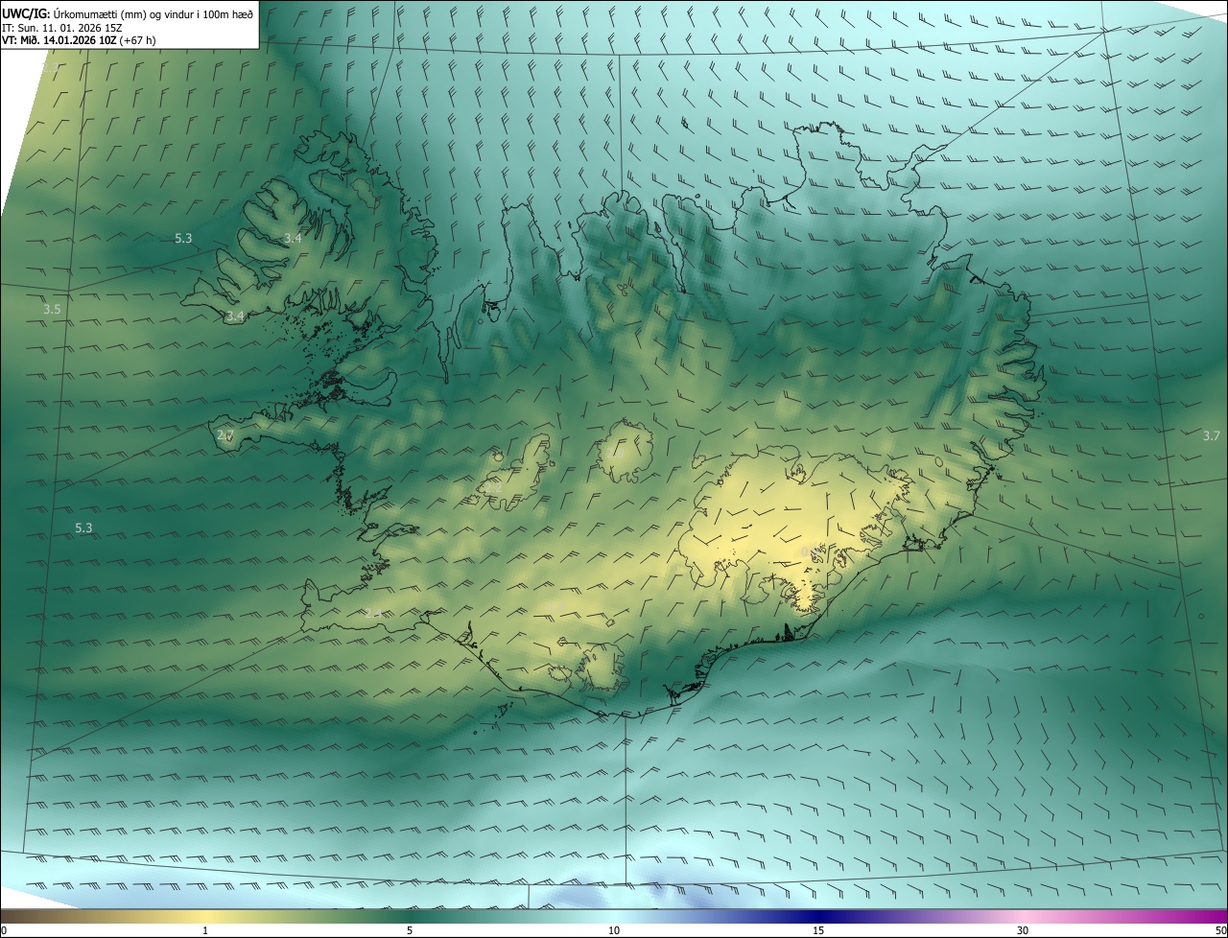Viewport: 1228px width, 938px height.
Task: Click the 3.7 value label on the map
Action: pyautogui.click(x=1212, y=435)
